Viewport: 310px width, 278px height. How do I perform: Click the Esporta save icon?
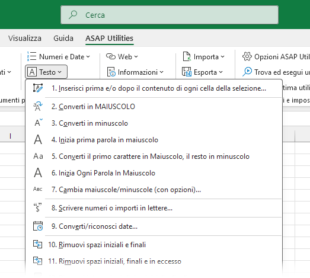click(x=187, y=72)
